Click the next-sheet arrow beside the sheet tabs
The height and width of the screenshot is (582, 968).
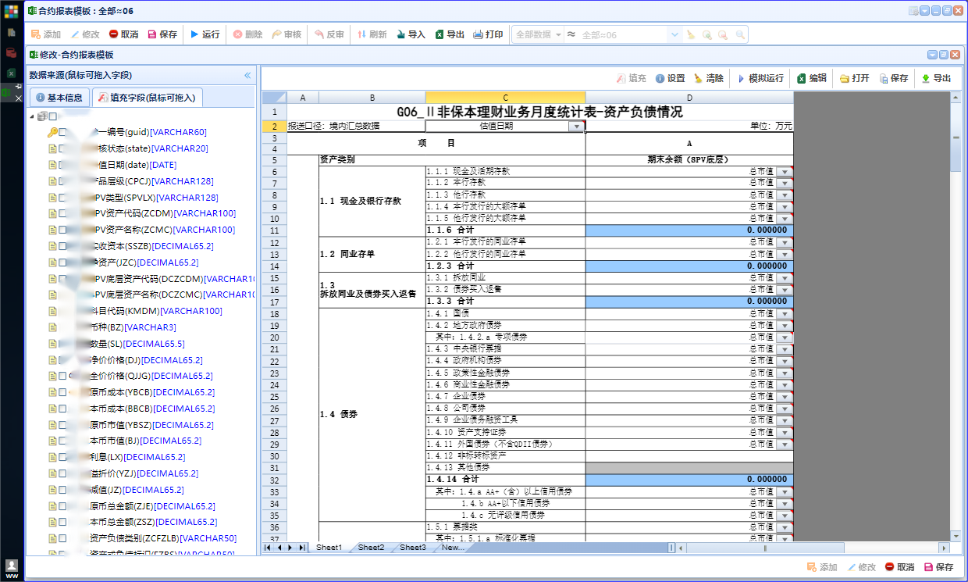click(x=291, y=548)
